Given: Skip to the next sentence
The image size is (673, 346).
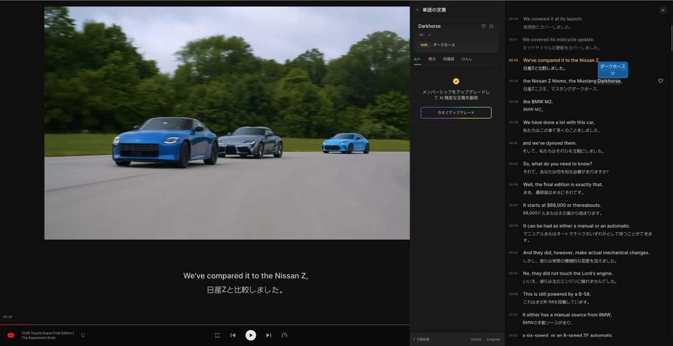Looking at the screenshot, I should (269, 335).
